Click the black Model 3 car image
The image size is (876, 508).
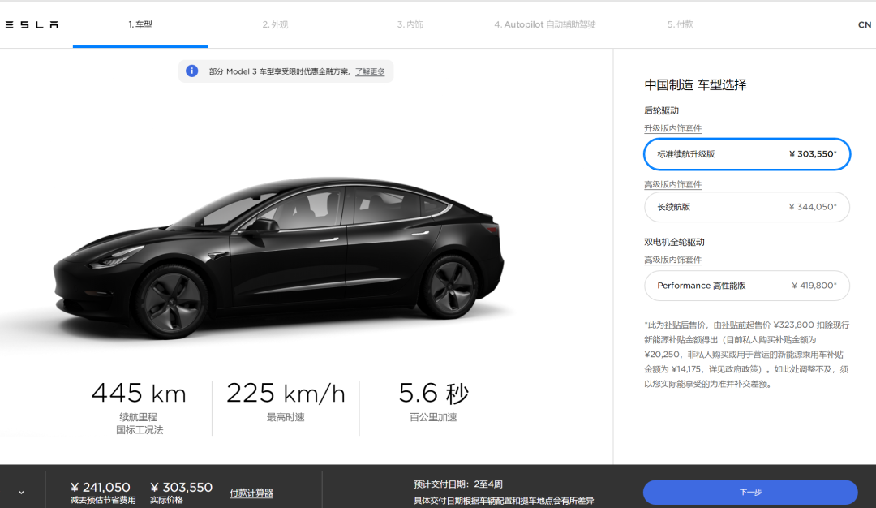coord(278,257)
